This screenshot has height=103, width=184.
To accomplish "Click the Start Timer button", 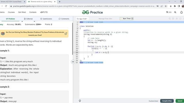I will point(126,19).
